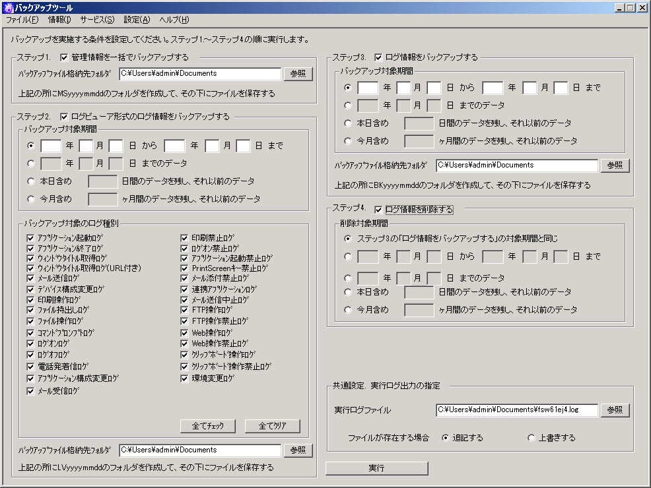Image resolution: width=651 pixels, height=488 pixels.
Task: Select 本日含め radio in Step 3 period
Action: click(x=348, y=123)
